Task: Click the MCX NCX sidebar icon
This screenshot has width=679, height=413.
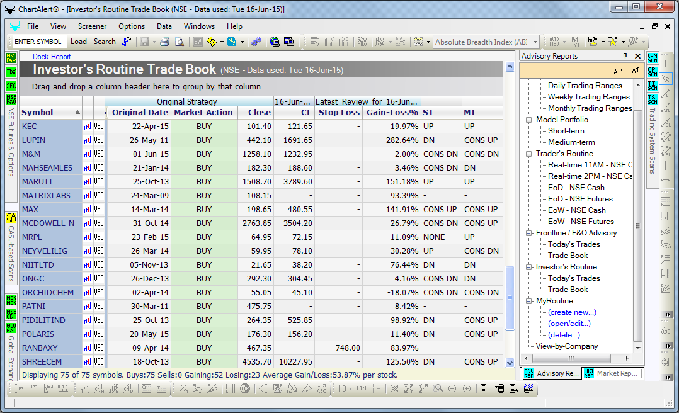Action: click(11, 300)
